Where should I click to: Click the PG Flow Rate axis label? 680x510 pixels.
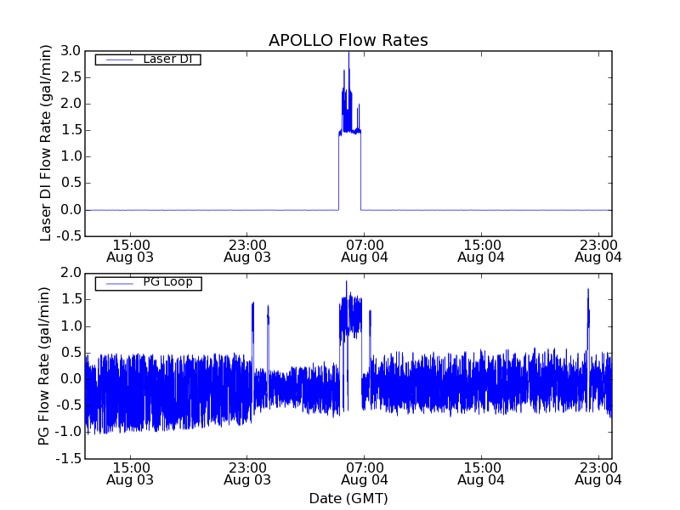(x=44, y=366)
